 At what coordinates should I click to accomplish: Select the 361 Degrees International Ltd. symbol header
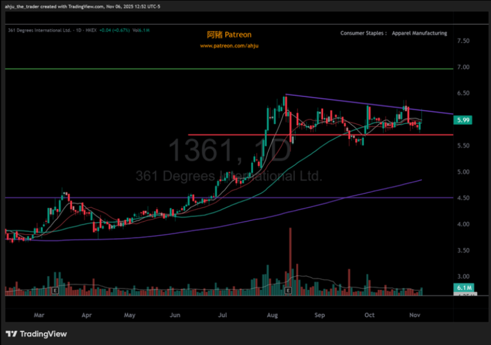coord(40,30)
